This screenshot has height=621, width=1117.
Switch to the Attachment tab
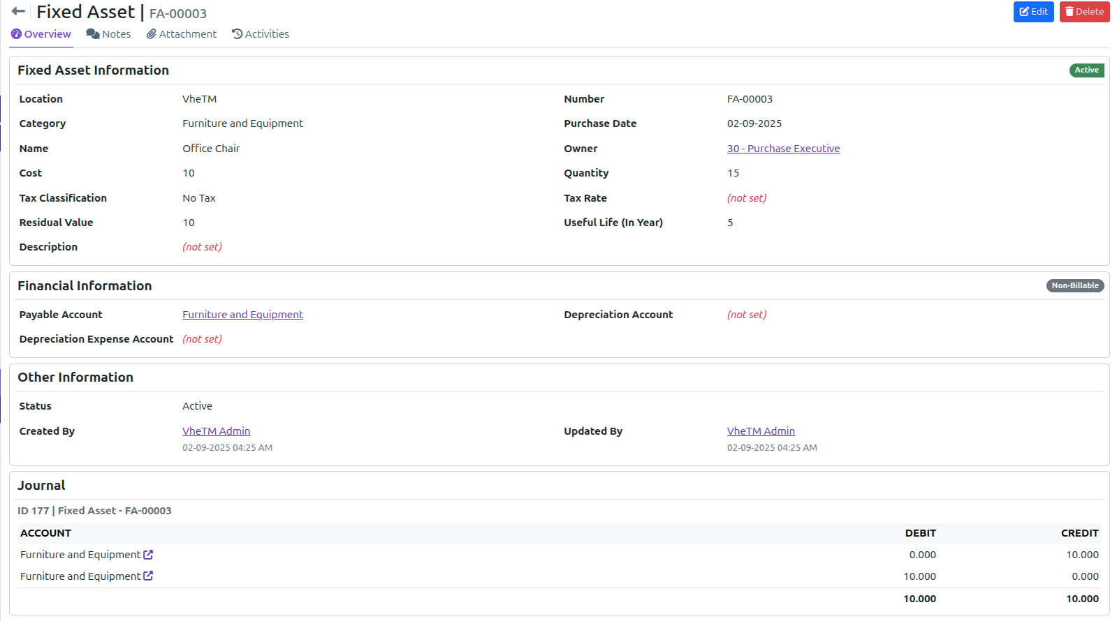click(182, 34)
